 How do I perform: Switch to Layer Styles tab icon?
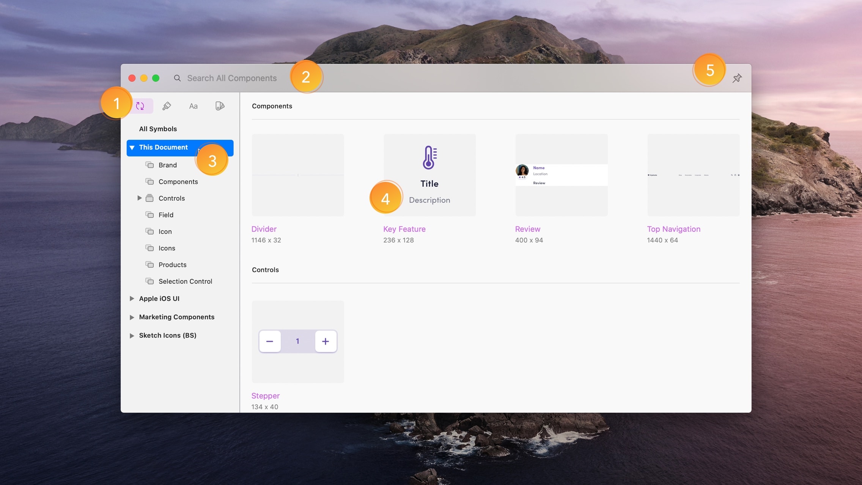pyautogui.click(x=167, y=106)
